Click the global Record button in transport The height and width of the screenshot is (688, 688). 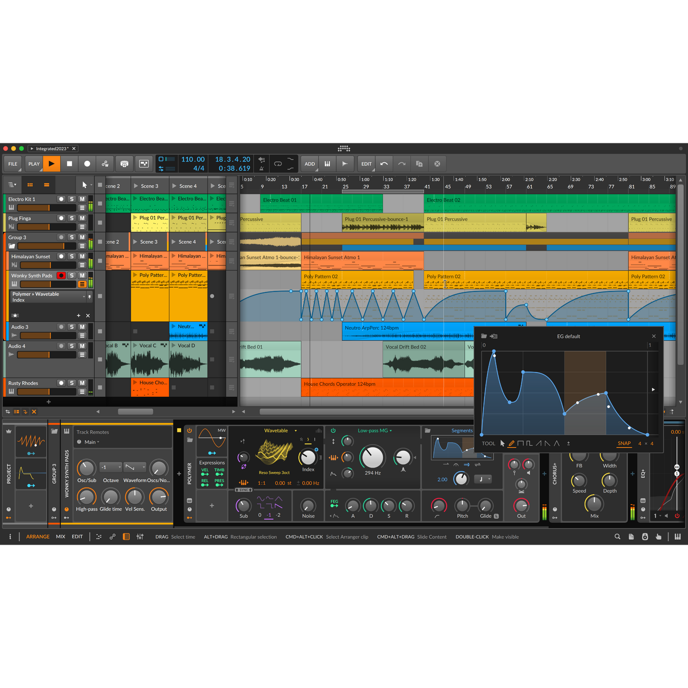(x=87, y=164)
